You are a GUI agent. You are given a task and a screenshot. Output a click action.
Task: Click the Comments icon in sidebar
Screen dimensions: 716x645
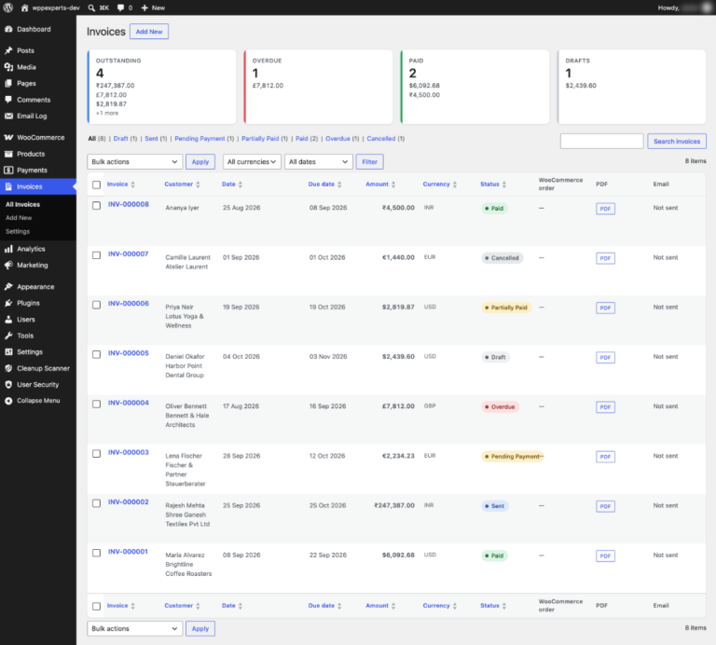(x=8, y=100)
